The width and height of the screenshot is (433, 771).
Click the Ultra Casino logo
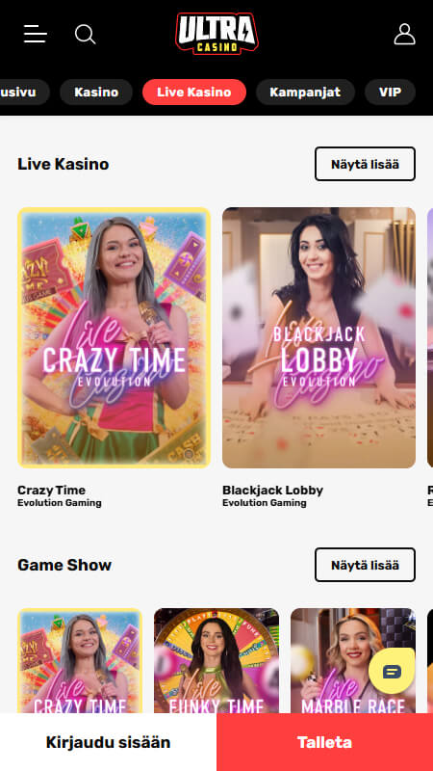coord(216,34)
